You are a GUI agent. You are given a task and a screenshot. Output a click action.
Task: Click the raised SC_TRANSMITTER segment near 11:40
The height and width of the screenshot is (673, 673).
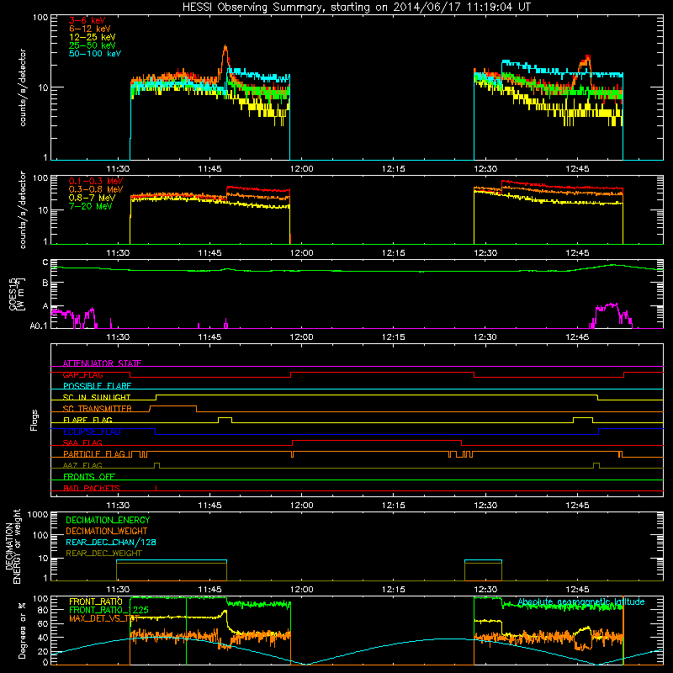173,408
